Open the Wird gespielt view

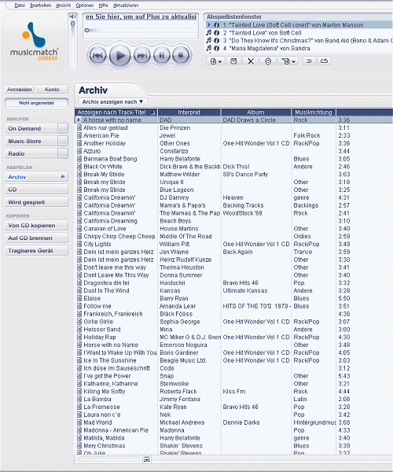pyautogui.click(x=36, y=202)
